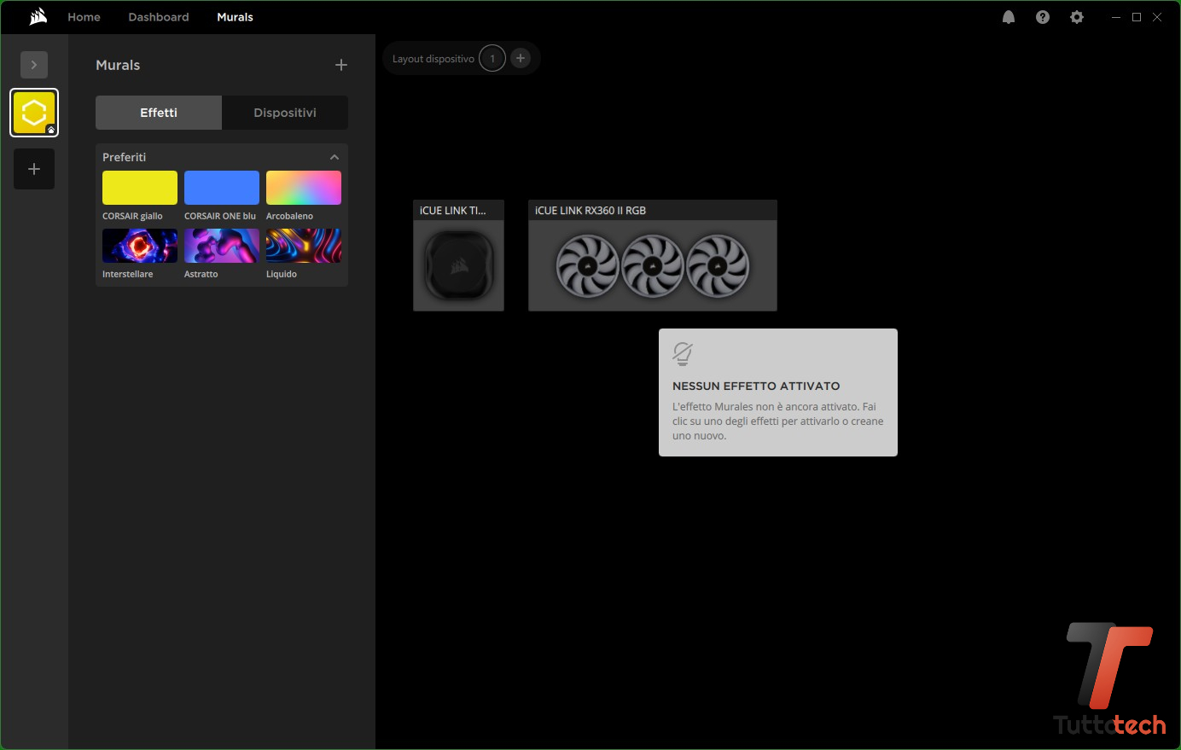This screenshot has width=1181, height=750.
Task: Click the Murals panel heading
Action: tap(118, 65)
